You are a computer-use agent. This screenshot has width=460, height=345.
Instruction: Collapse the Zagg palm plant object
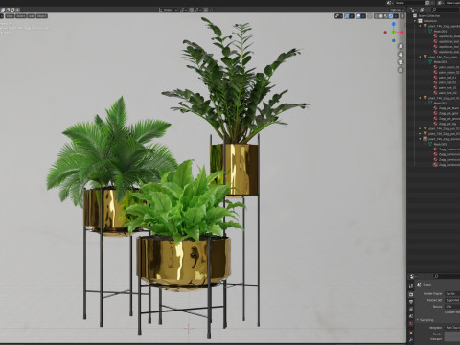421,57
